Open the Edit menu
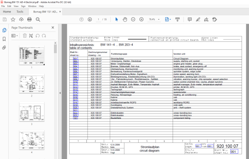This screenshot has width=249, height=159. pyautogui.click(x=9, y=6)
